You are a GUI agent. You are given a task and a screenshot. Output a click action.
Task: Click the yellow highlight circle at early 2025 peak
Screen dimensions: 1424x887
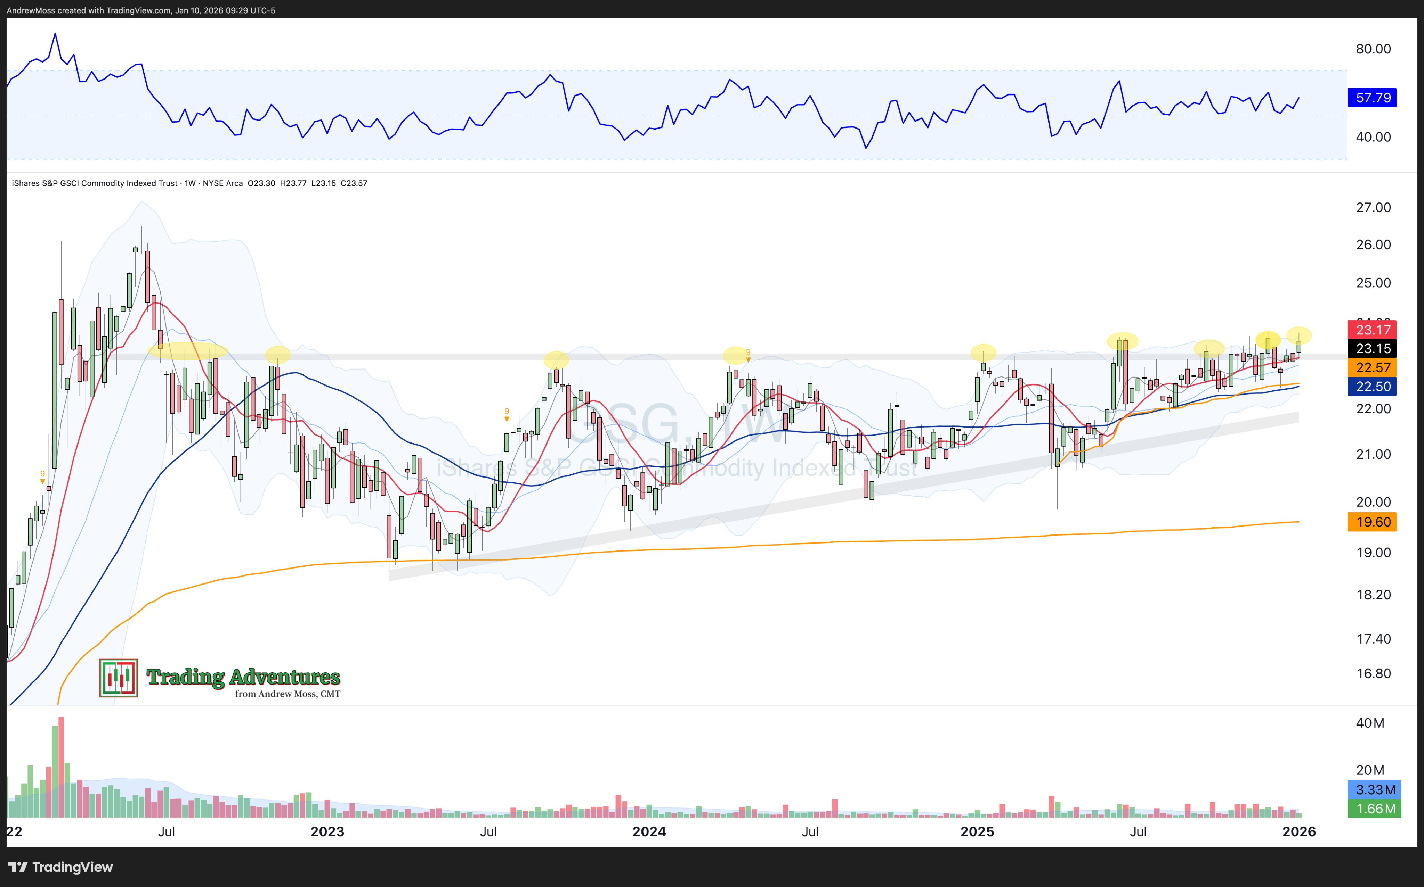983,353
